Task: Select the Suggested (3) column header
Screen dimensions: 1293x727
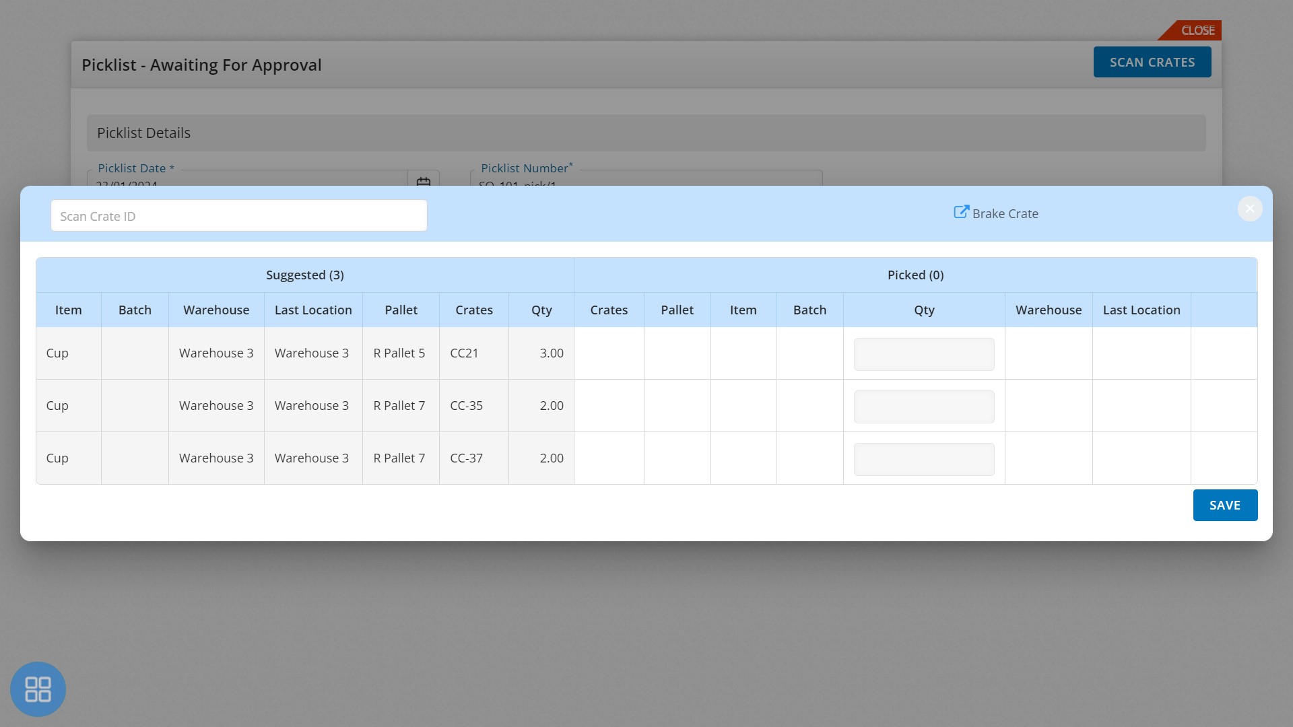Action: coord(304,274)
